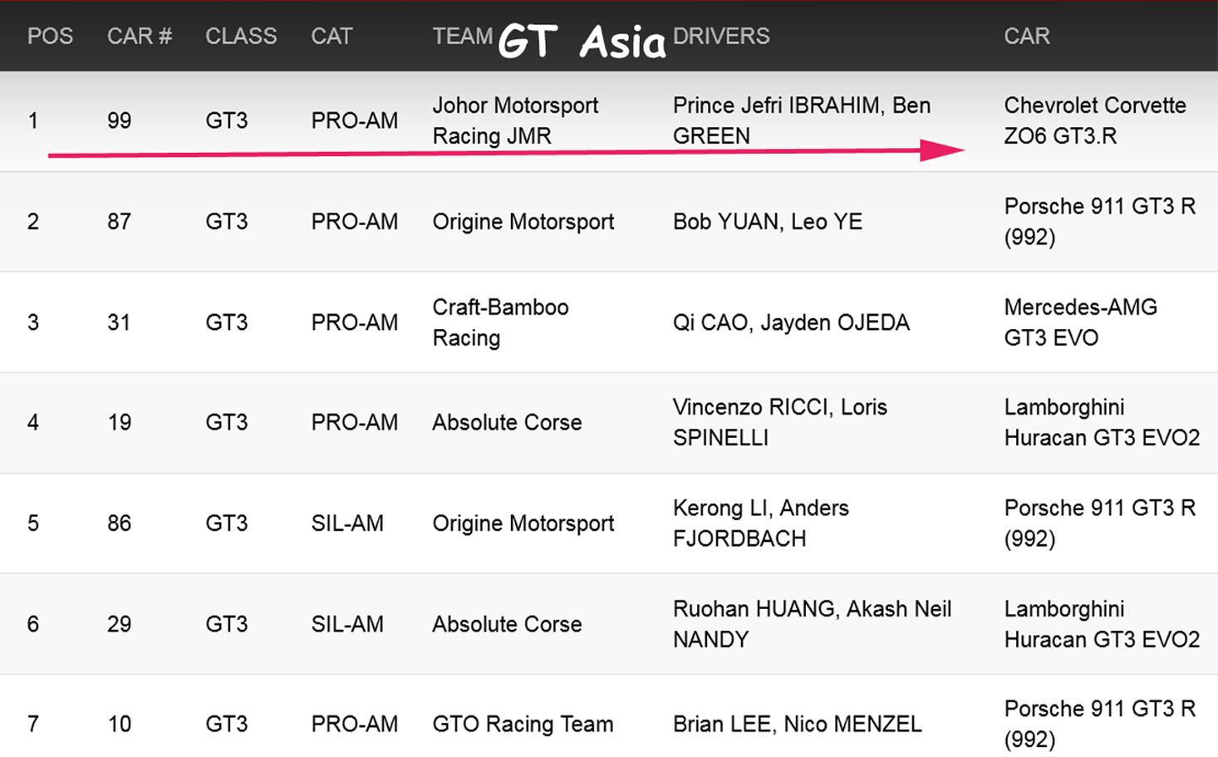
Task: Click Prince Jefri IBRAHIM, Ben GREEN drivers
Action: tap(801, 120)
